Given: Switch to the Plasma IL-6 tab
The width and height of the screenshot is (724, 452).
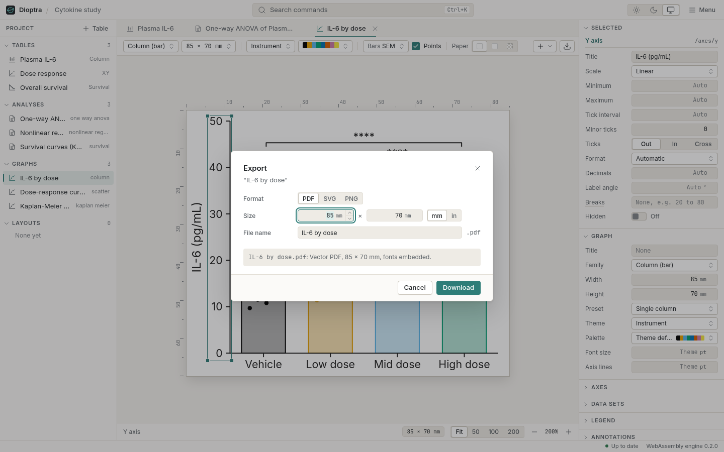Looking at the screenshot, I should coord(150,29).
